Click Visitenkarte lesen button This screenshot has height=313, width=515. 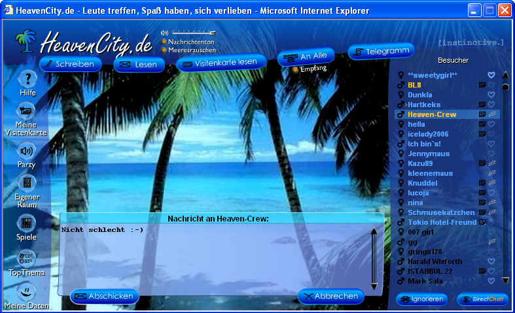coord(221,63)
